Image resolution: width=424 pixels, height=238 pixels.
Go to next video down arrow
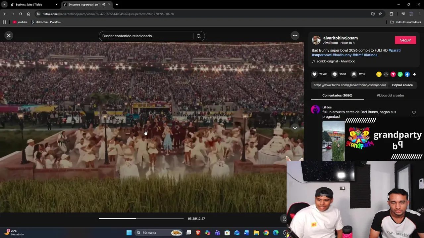click(295, 128)
